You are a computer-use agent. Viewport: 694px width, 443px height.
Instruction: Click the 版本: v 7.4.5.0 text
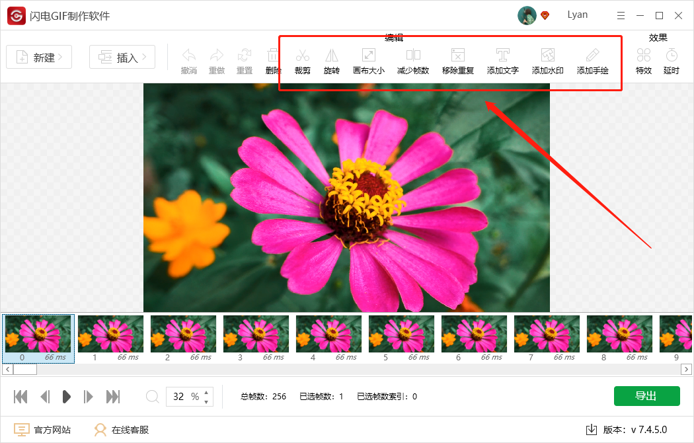point(635,430)
